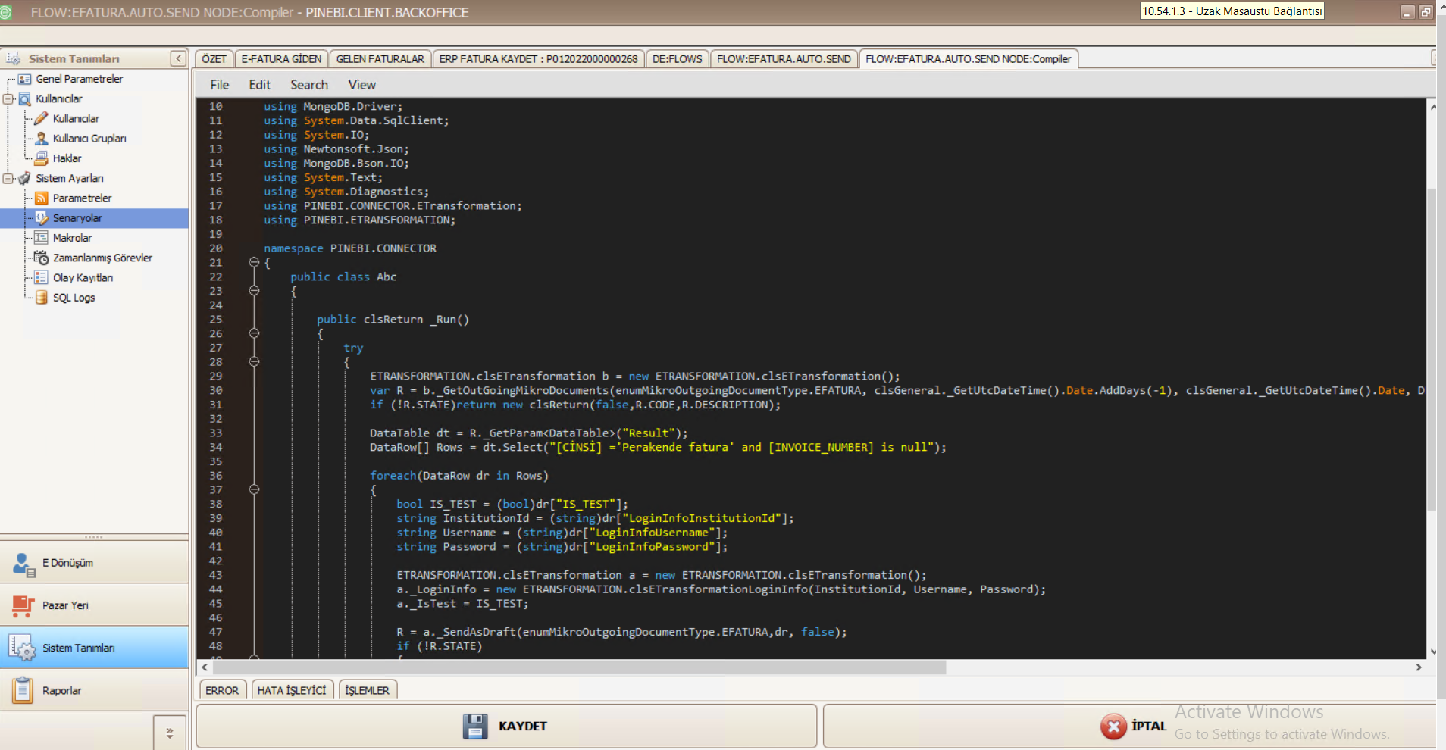This screenshot has height=750, width=1446.
Task: Open the FLOW:EFATURA.AUTO.SEND tab
Action: point(784,59)
